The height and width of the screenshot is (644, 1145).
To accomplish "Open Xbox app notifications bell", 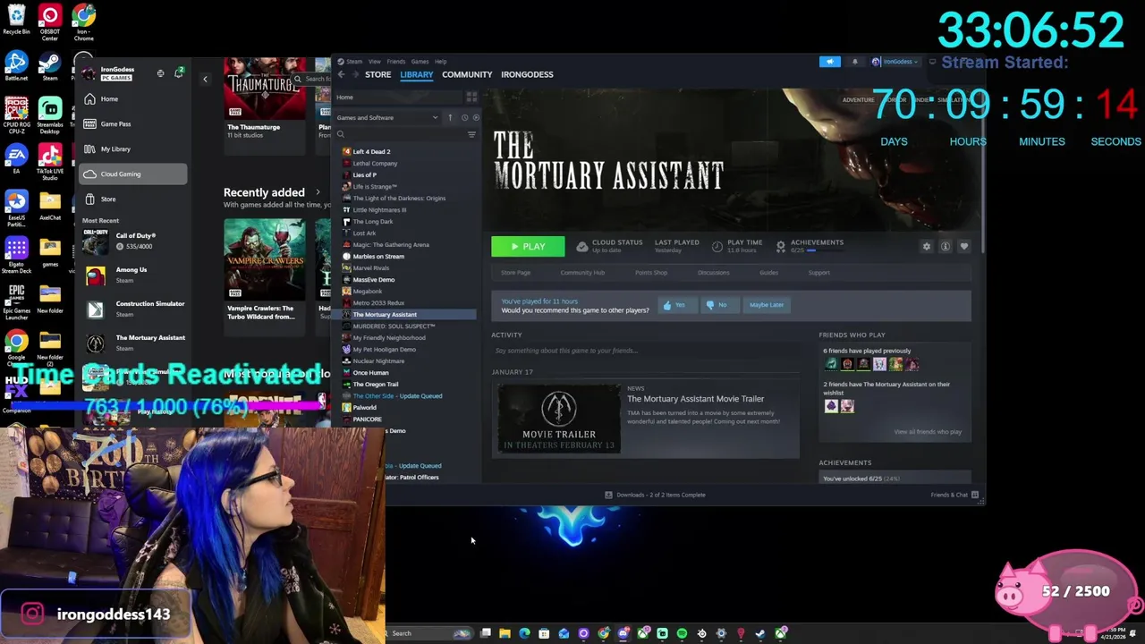I will coord(179,72).
